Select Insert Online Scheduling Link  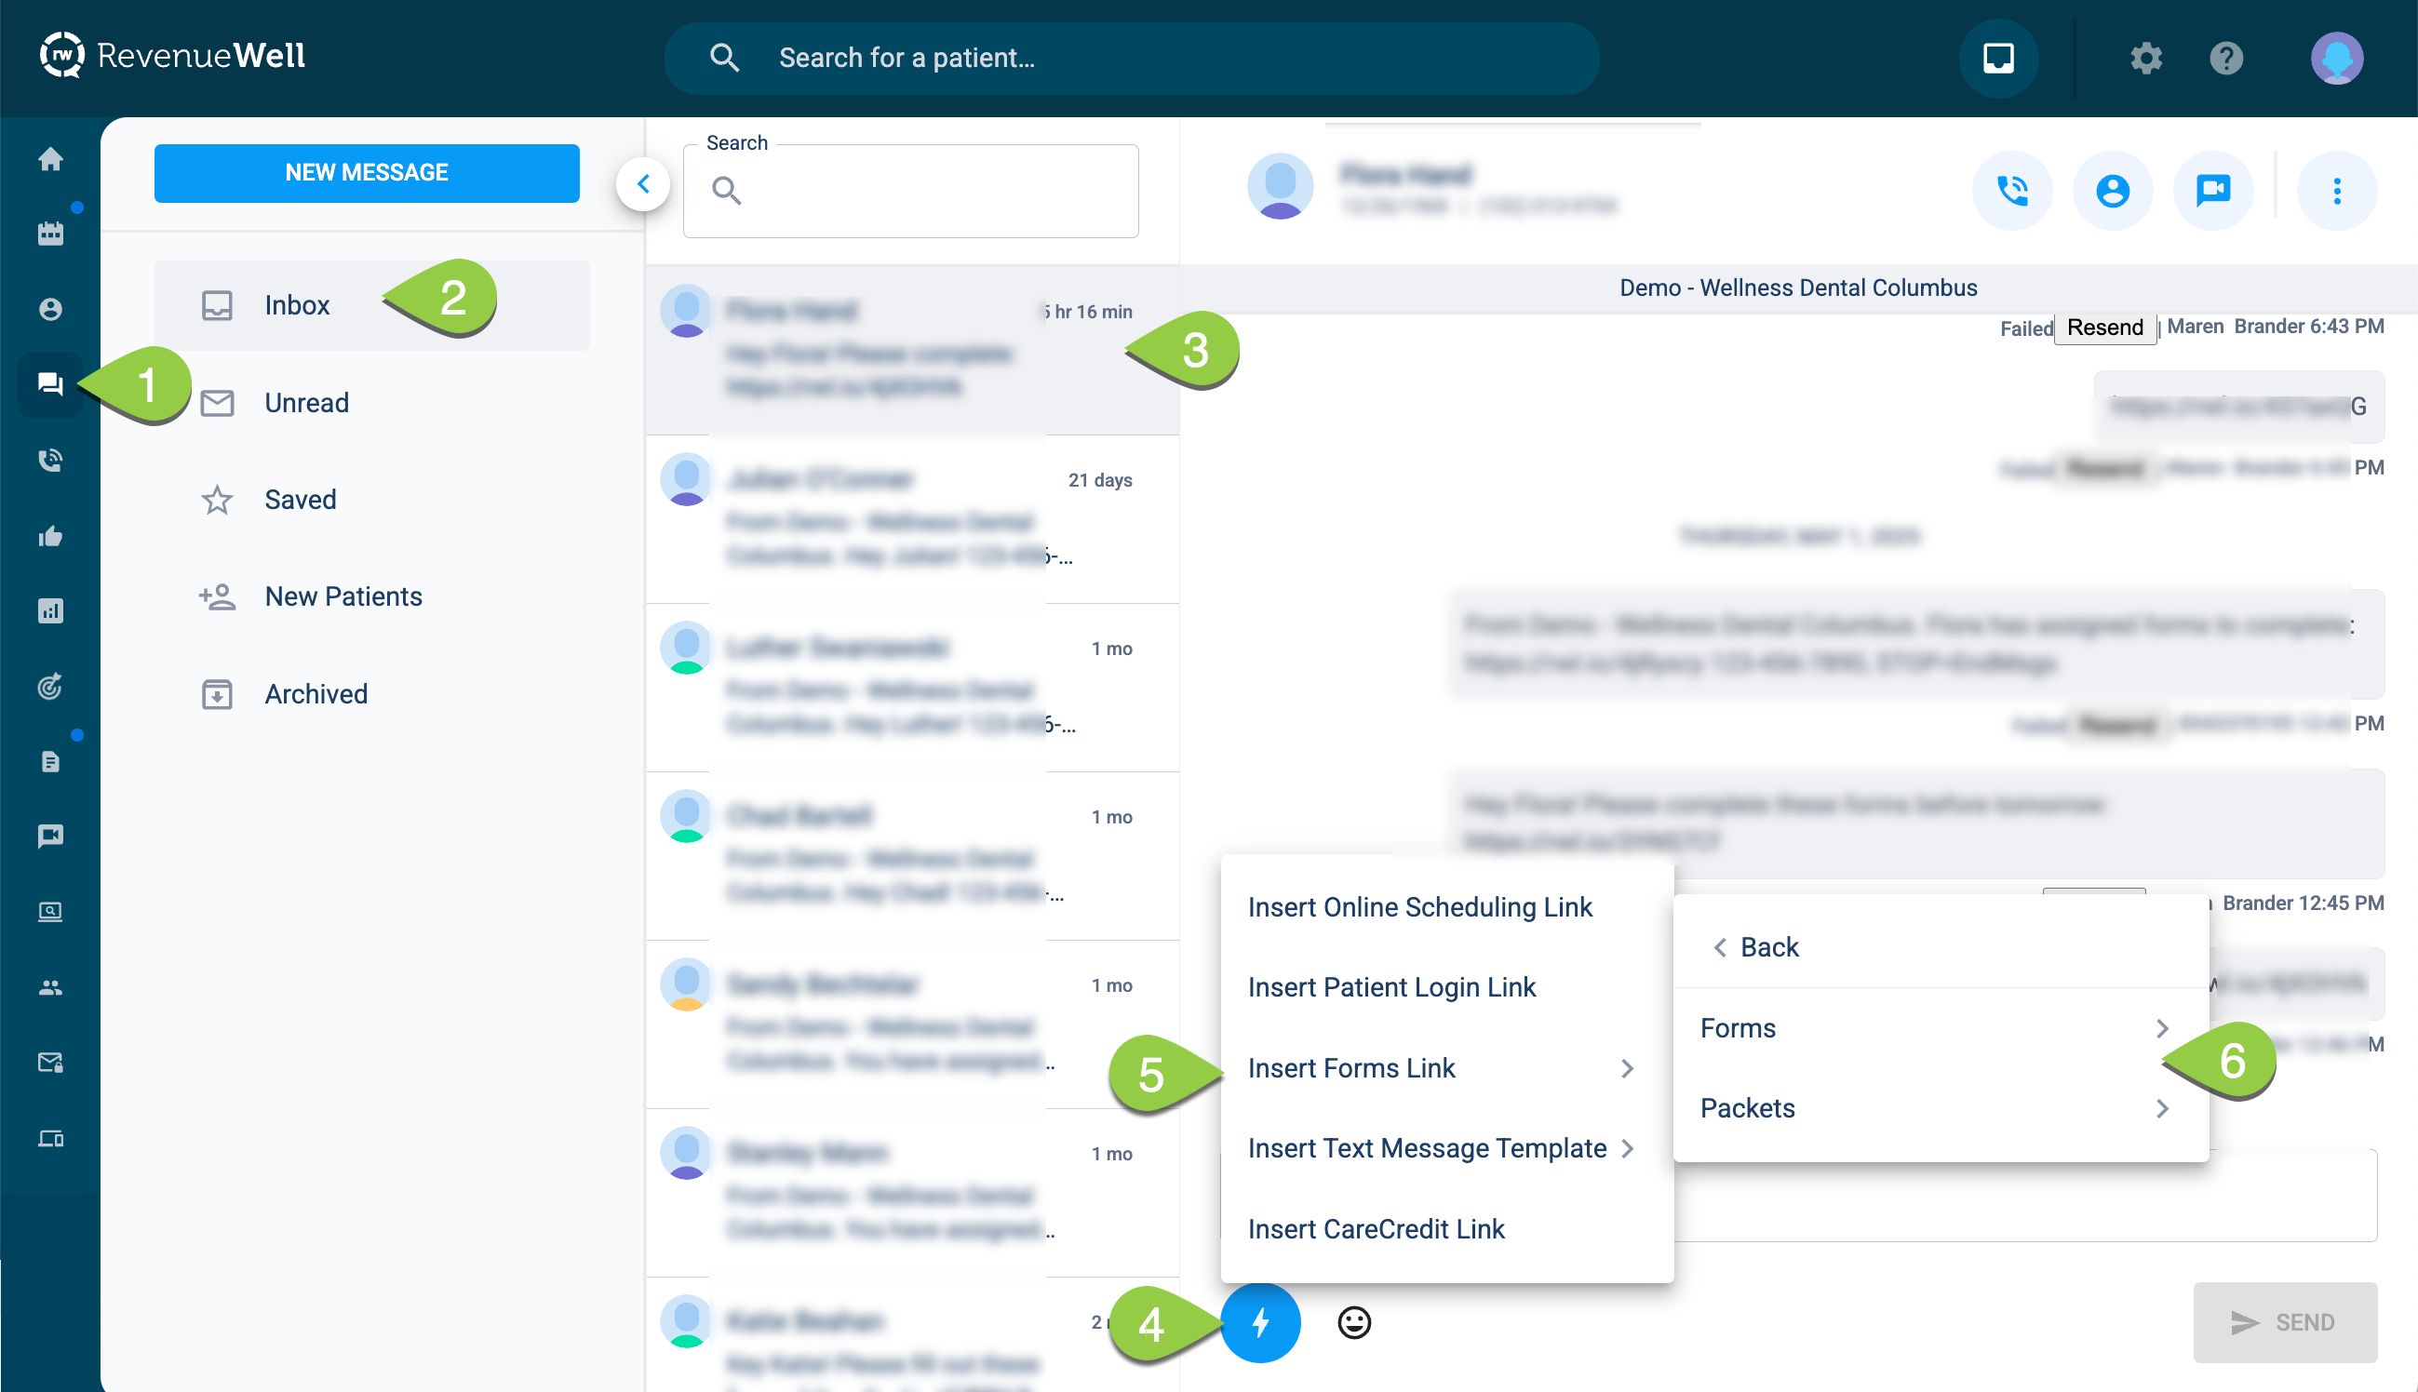[1420, 907]
